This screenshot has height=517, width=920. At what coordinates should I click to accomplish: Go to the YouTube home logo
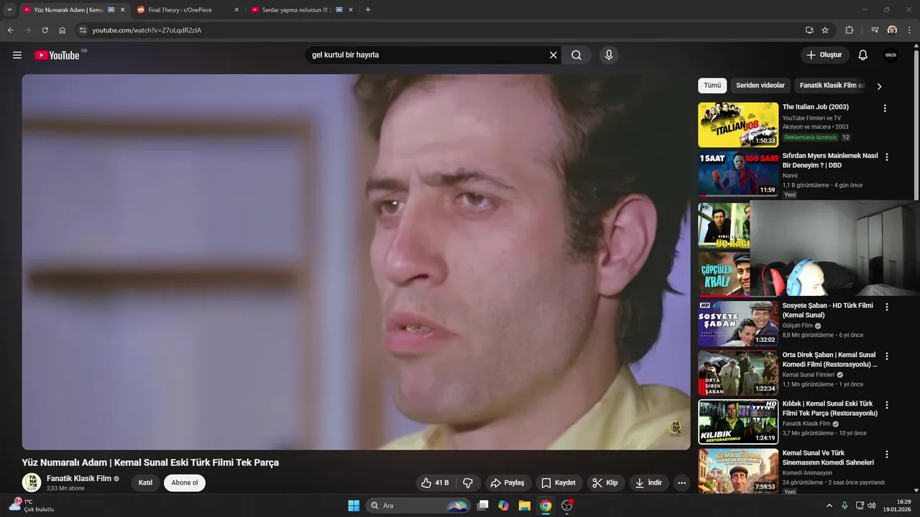tap(57, 55)
